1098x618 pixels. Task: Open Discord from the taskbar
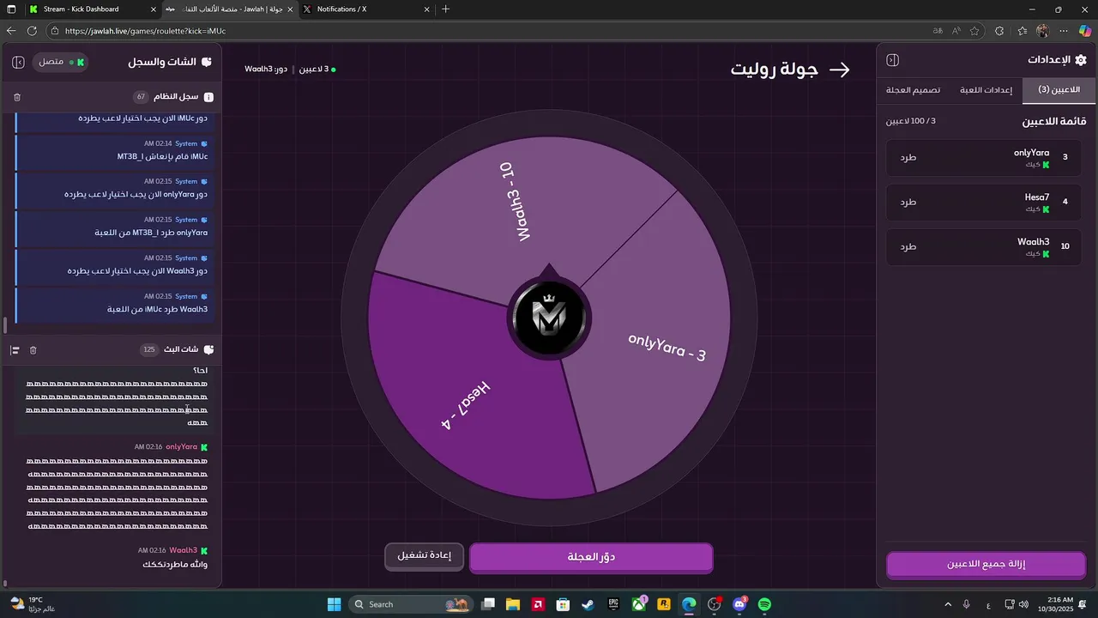click(x=739, y=604)
